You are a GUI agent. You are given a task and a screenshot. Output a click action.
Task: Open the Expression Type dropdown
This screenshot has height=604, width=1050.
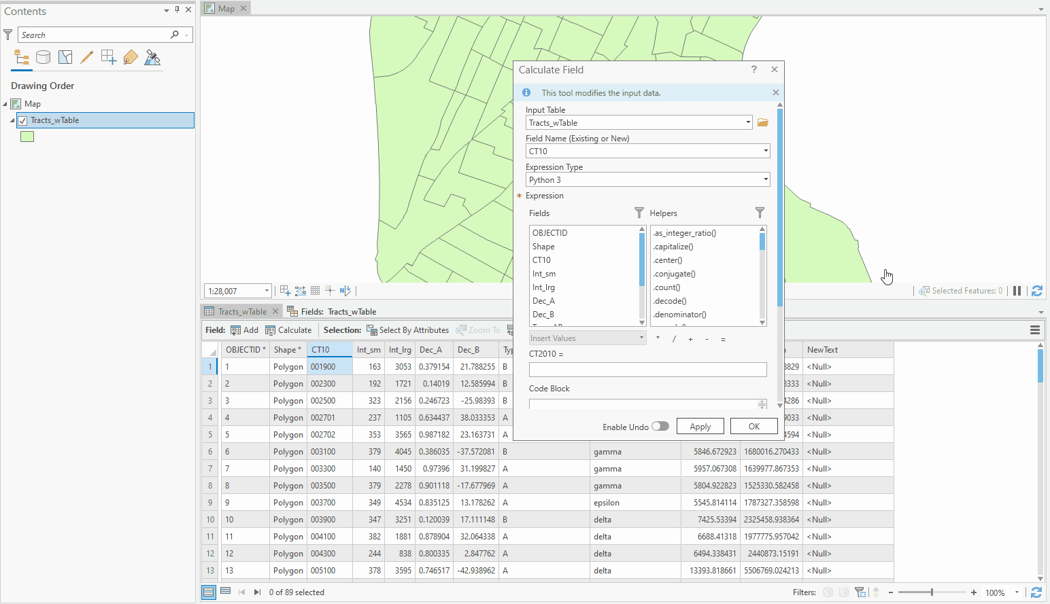pos(765,179)
